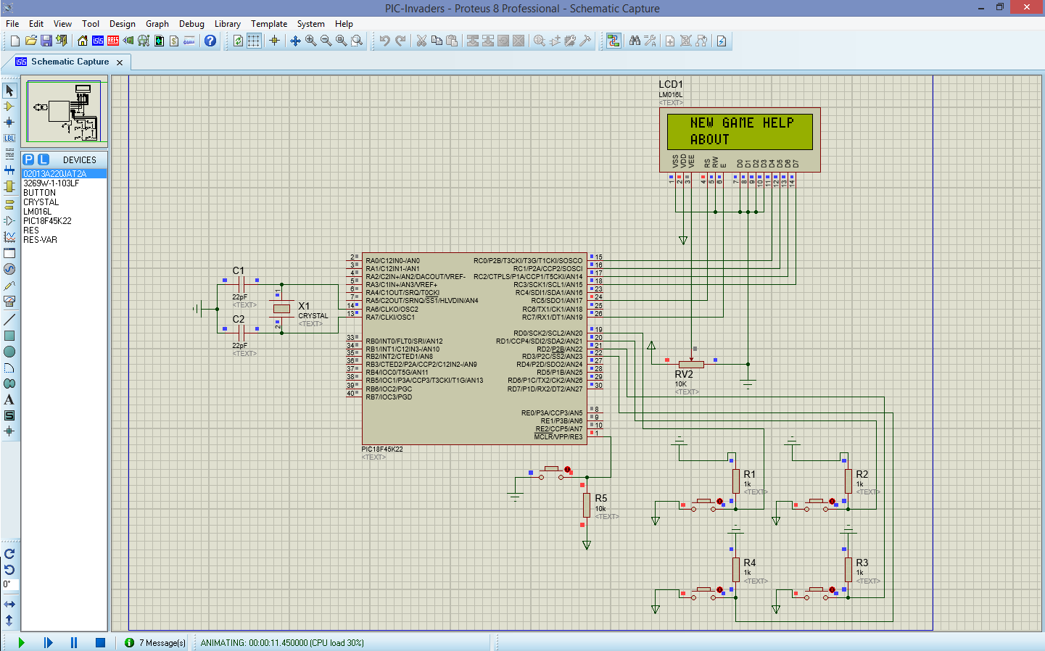The height and width of the screenshot is (651, 1045).
Task: Select the Generator Mode sine icon
Action: tap(9, 269)
